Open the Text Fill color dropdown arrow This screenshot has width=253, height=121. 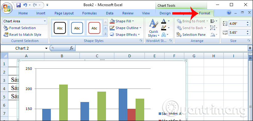169,21
